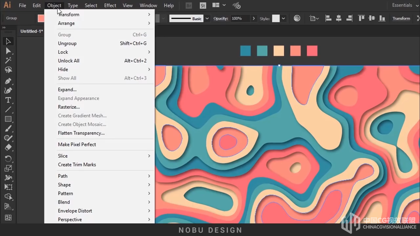Click the dark blue palette square
The height and width of the screenshot is (236, 420).
click(245, 51)
